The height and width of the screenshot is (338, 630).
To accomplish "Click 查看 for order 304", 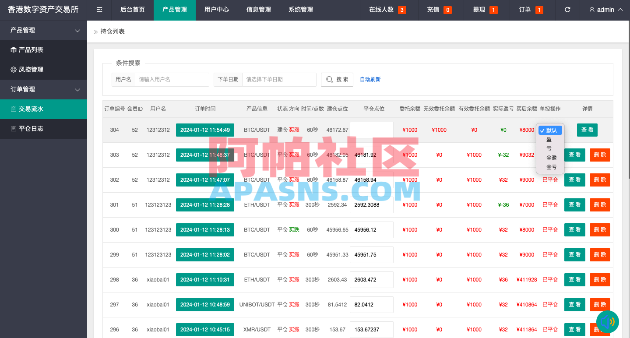I will tap(587, 130).
